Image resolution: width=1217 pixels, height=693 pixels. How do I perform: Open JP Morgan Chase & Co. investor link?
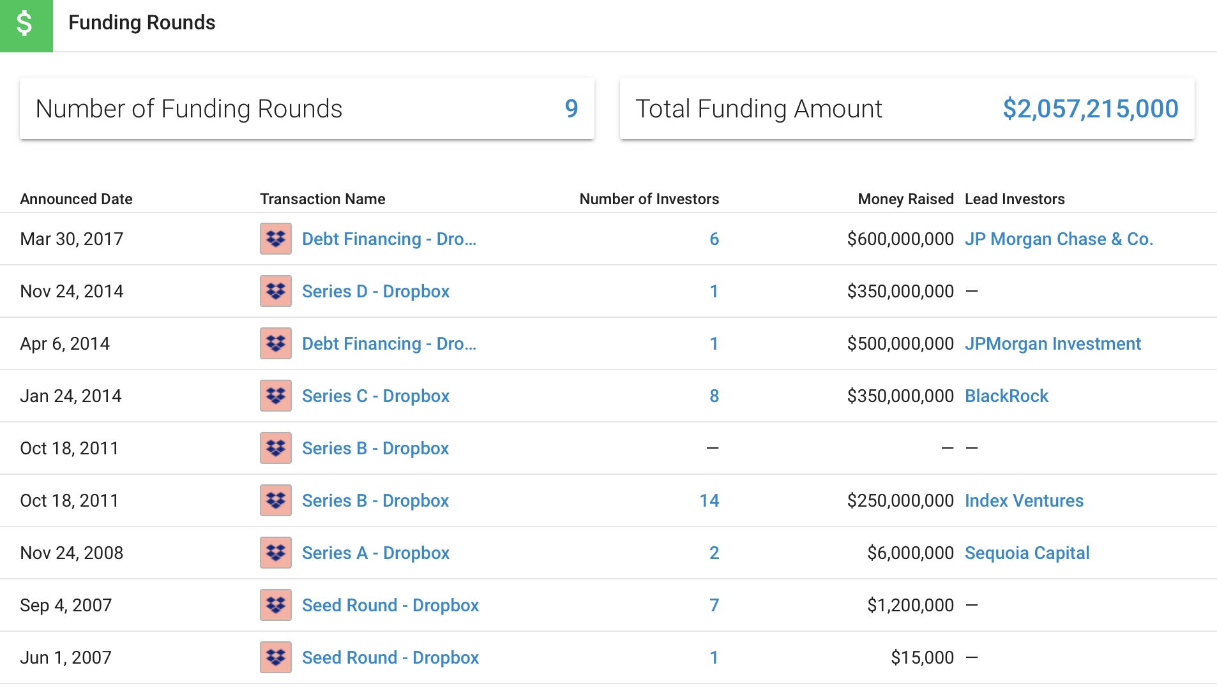(x=1059, y=239)
